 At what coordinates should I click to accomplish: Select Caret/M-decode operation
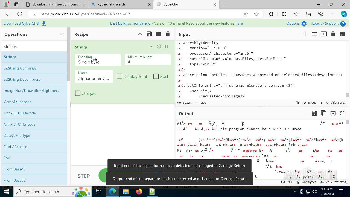coord(34,102)
